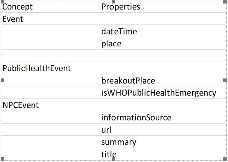Select the "isWHOPublicHealthEmergency" cell

[159, 93]
